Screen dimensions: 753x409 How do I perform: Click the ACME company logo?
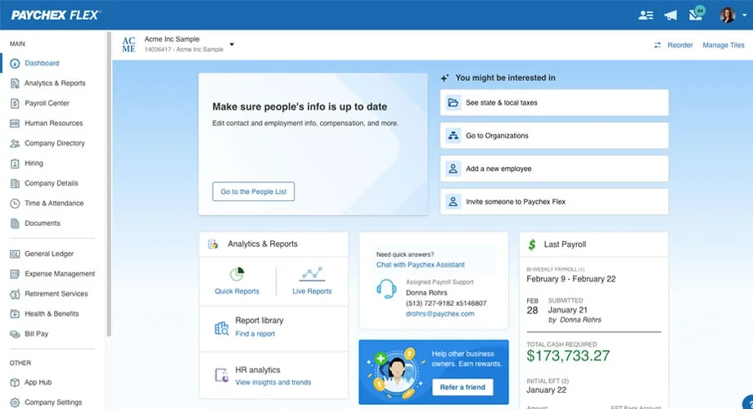[x=129, y=45]
